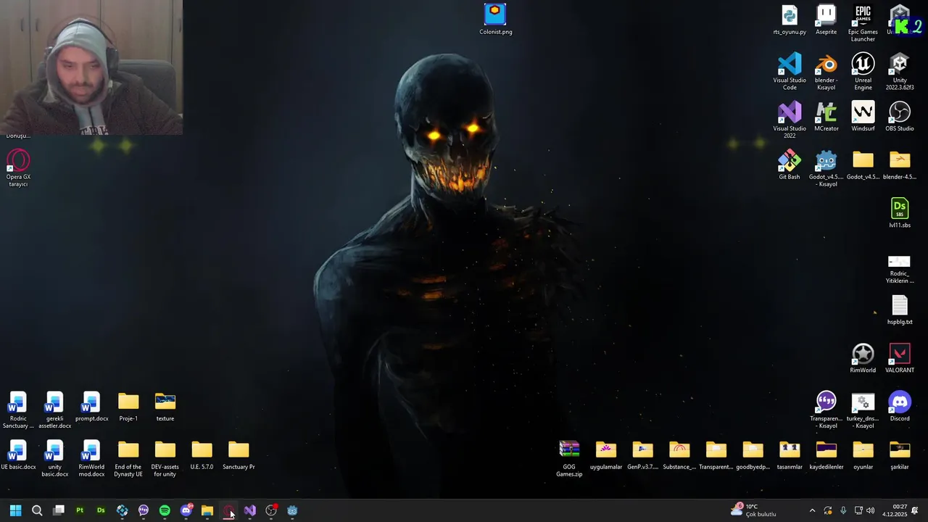Open prompt.docx Word document
Viewport: 928px width, 522px height.
click(91, 406)
